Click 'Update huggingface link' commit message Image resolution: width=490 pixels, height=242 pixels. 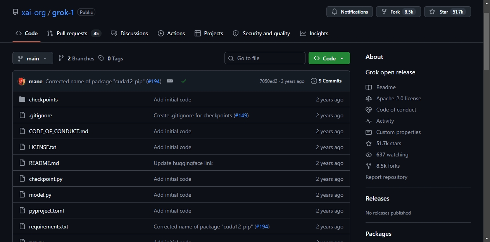pyautogui.click(x=183, y=163)
